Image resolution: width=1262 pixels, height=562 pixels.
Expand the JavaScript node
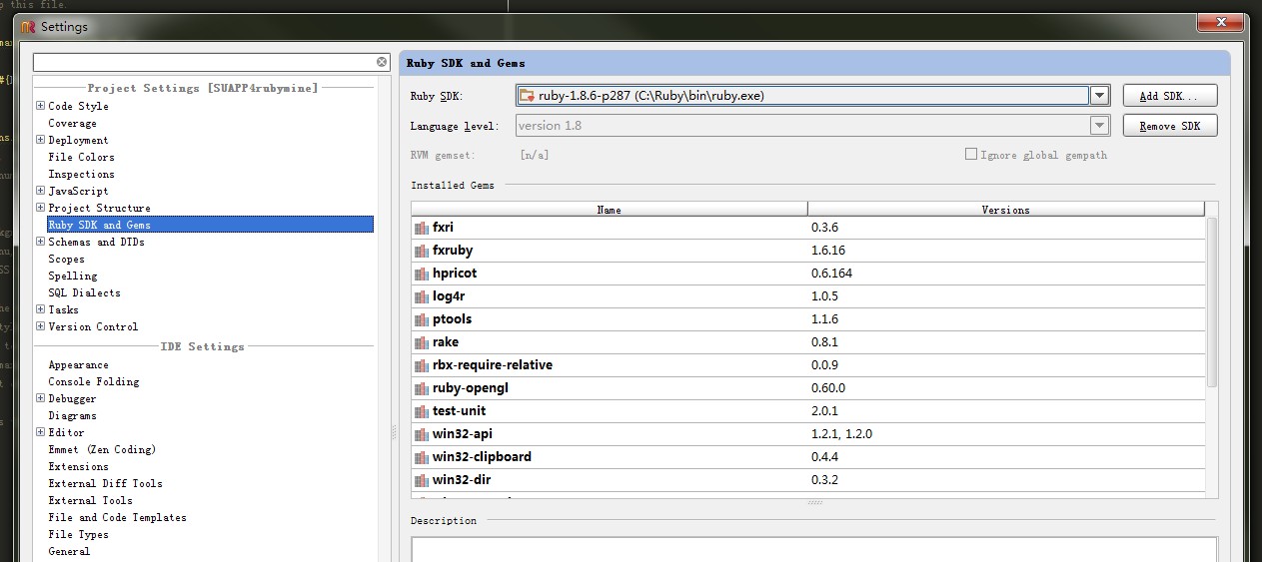(40, 191)
